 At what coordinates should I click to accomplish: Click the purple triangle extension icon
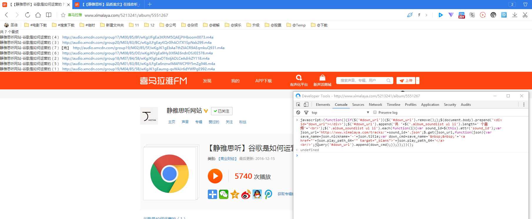point(451,15)
